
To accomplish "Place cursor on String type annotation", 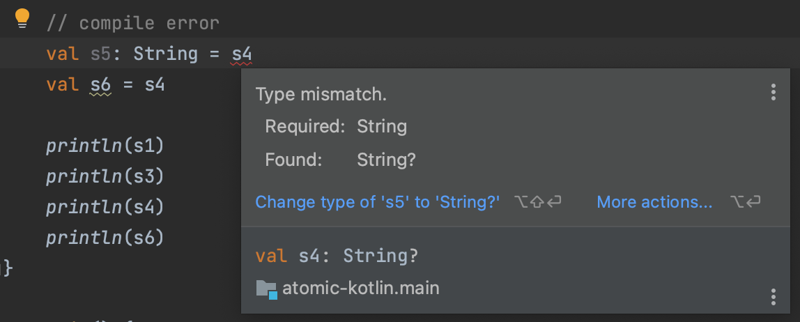I will point(165,54).
